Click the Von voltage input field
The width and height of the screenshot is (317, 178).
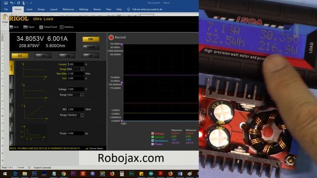coord(75,78)
